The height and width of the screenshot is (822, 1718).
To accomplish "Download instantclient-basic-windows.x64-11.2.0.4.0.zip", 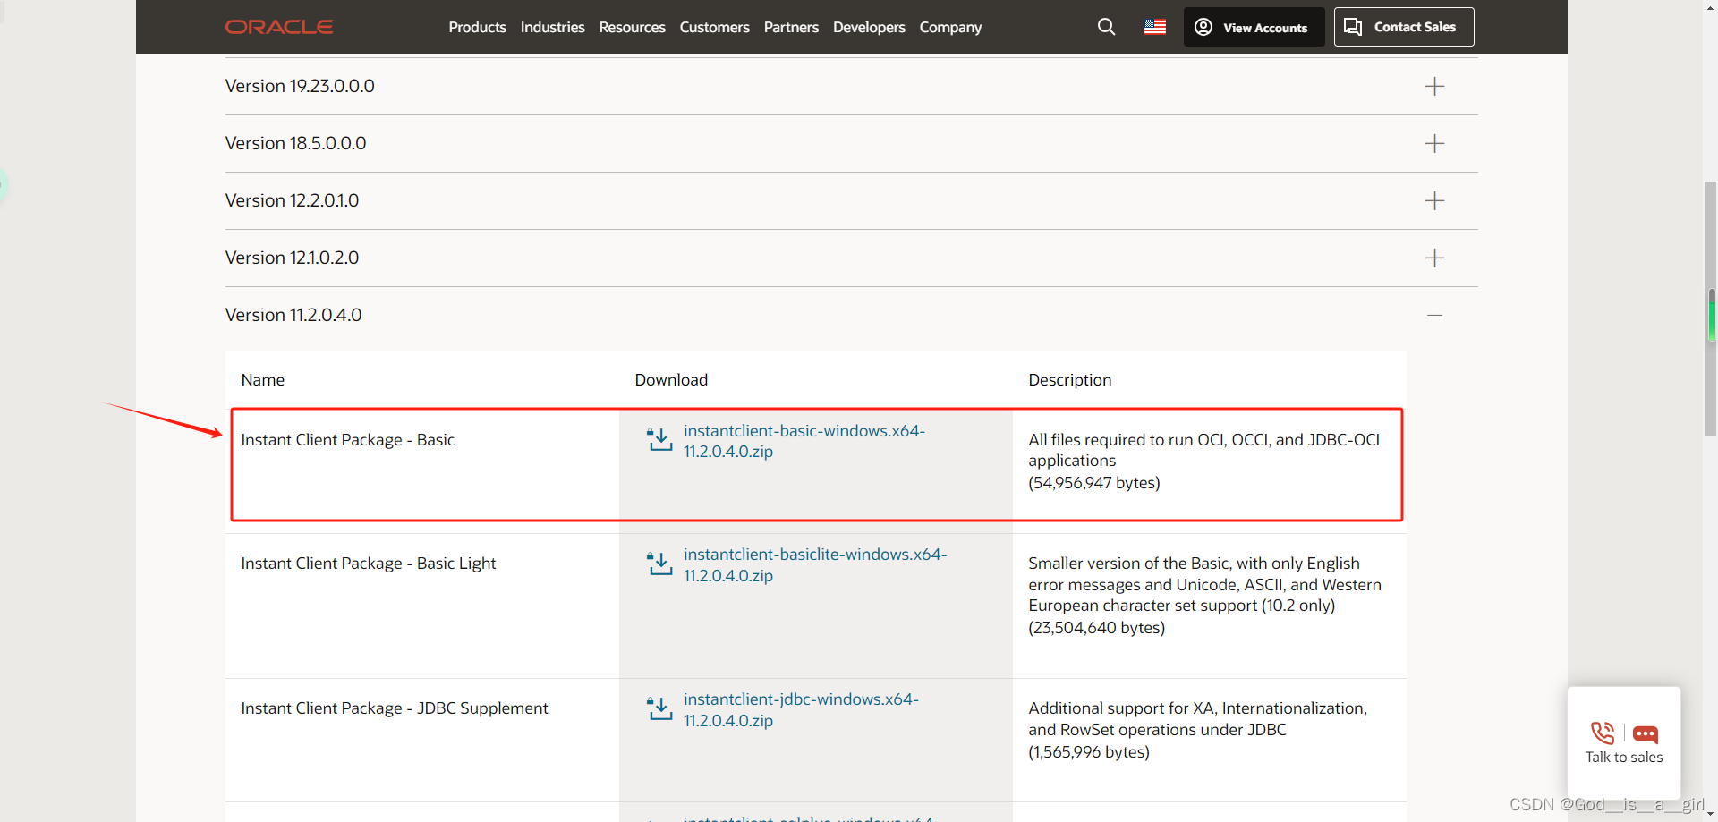I will click(804, 441).
